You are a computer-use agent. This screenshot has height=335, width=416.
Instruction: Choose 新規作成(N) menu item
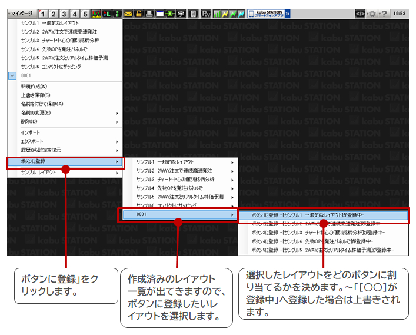pyautogui.click(x=65, y=87)
